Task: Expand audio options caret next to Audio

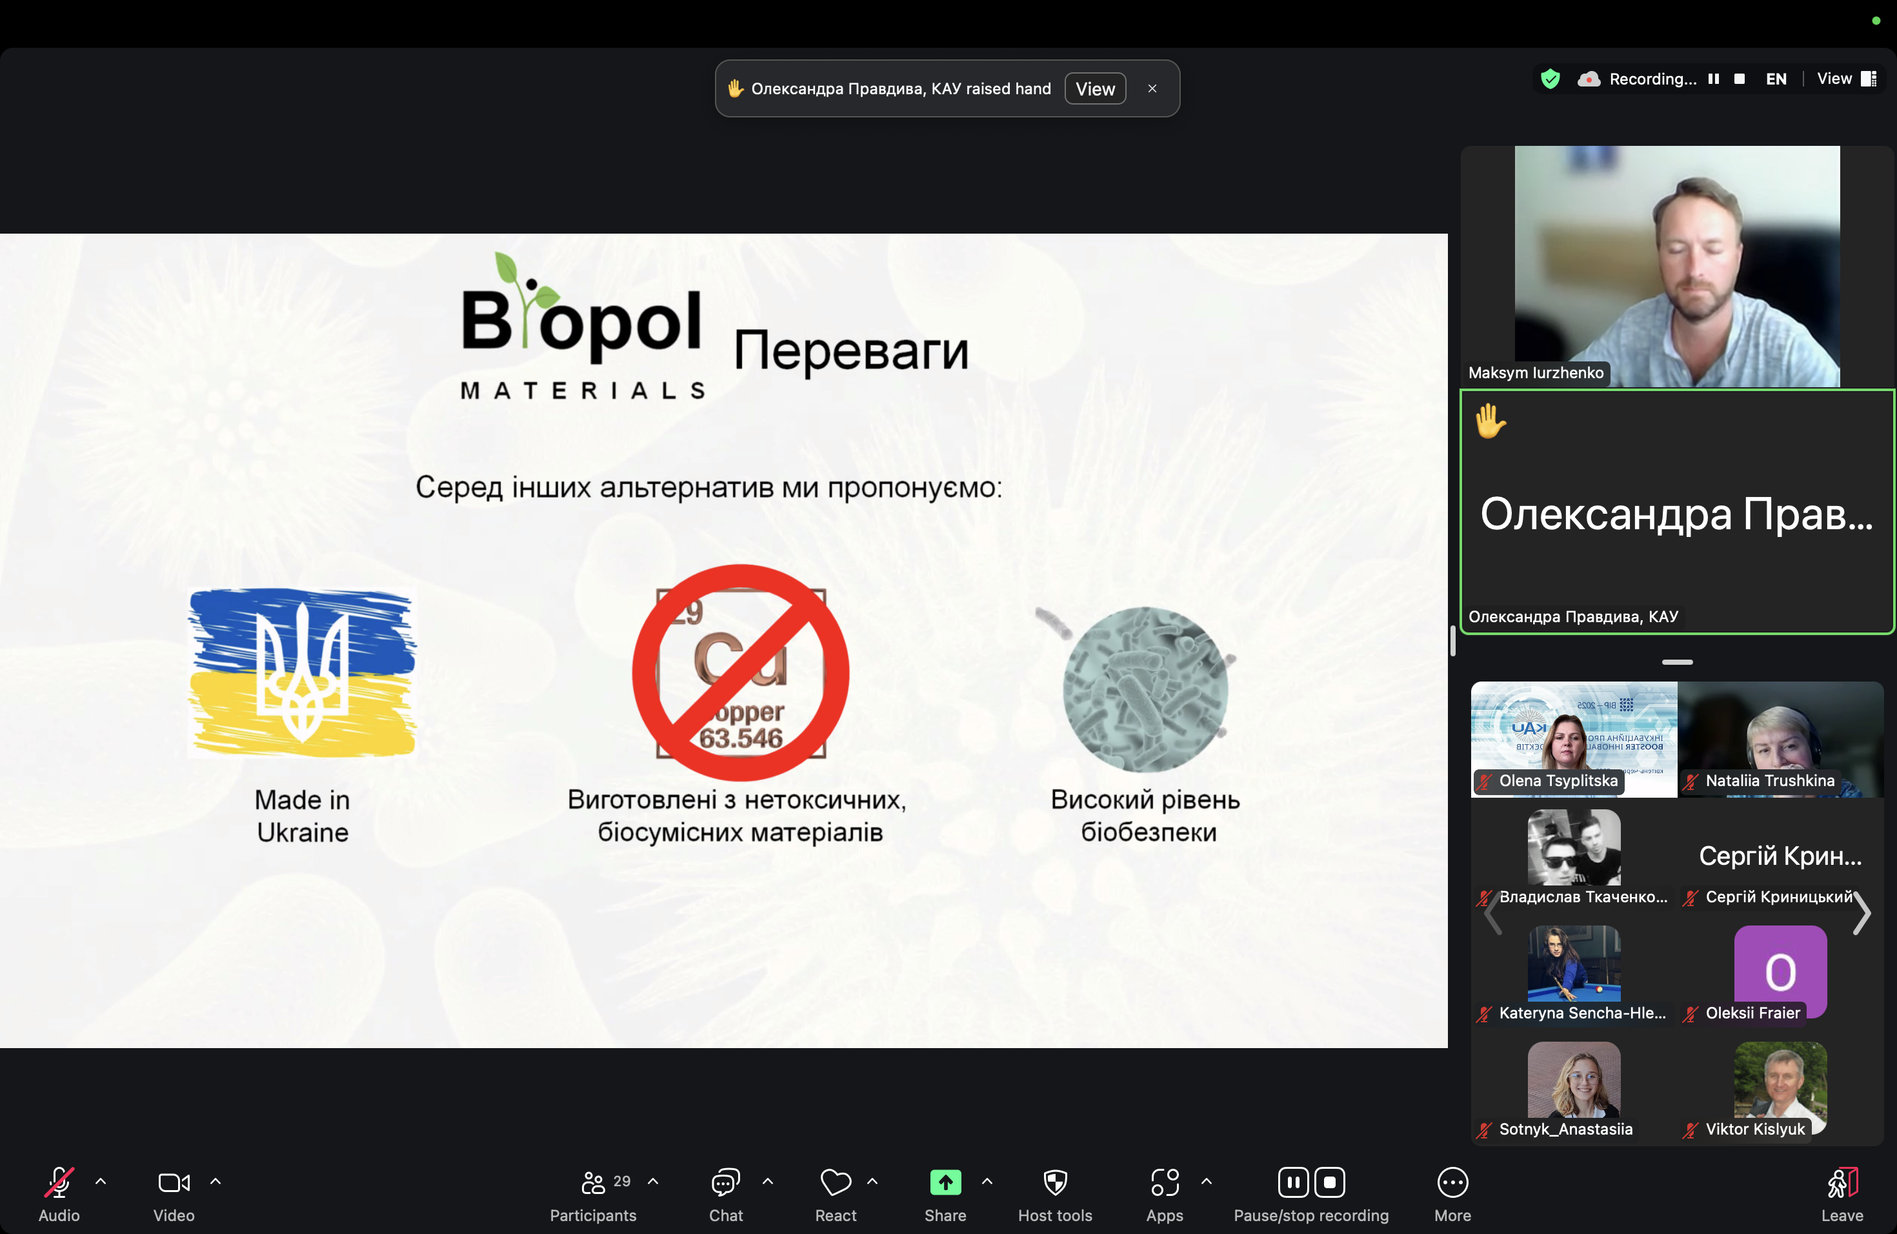Action: (101, 1181)
